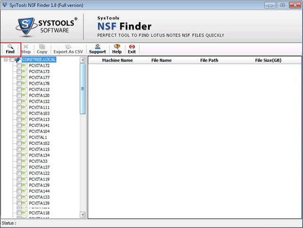Image resolution: width=303 pixels, height=228 pixels.
Task: Click the computer icon beside PCVITA103
Action: click(25, 114)
